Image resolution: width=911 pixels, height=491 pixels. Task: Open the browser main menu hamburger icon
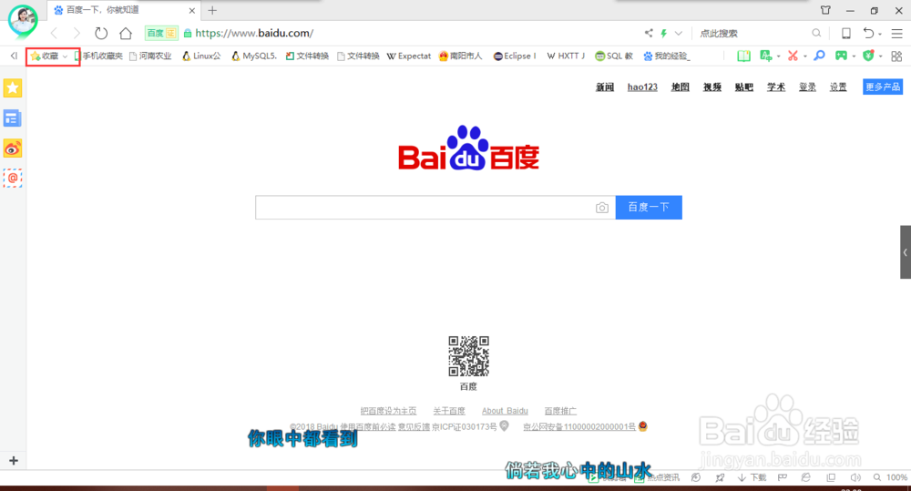click(897, 33)
